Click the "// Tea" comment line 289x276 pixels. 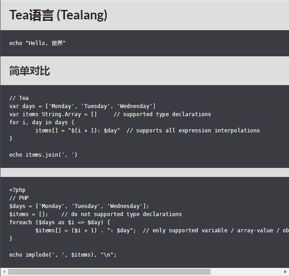coord(19,98)
